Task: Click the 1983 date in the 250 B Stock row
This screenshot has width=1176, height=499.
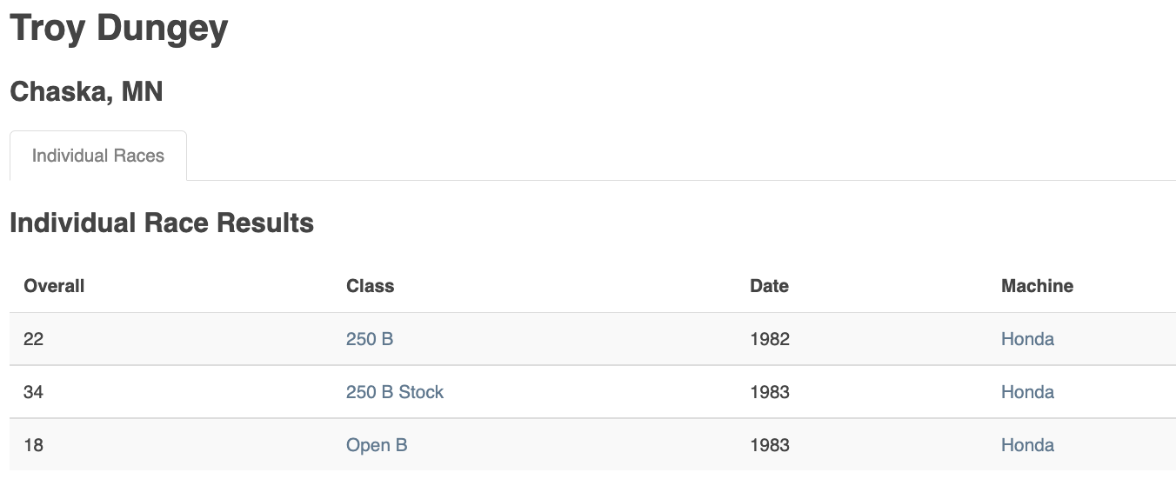Action: (770, 392)
